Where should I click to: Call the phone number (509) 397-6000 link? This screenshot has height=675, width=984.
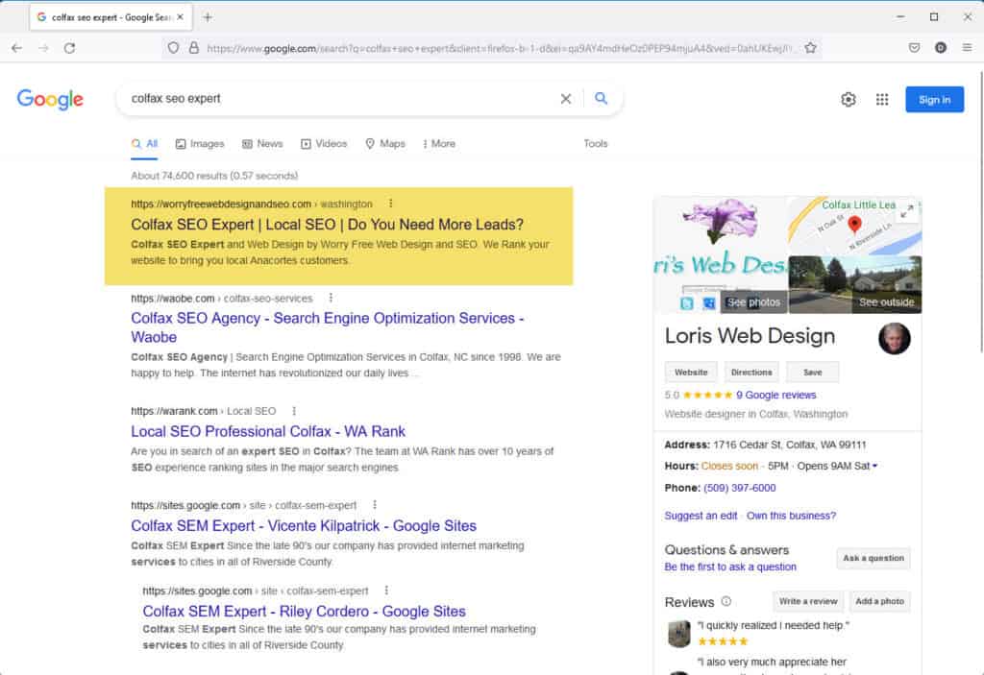click(739, 488)
